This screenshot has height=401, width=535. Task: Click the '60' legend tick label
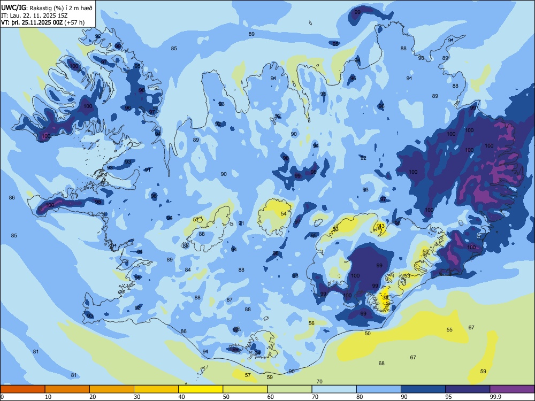pyautogui.click(x=271, y=397)
